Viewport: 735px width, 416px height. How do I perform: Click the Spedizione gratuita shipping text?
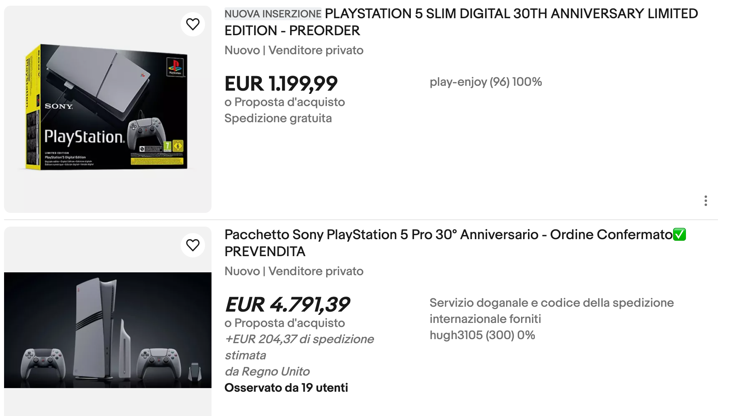[278, 118]
